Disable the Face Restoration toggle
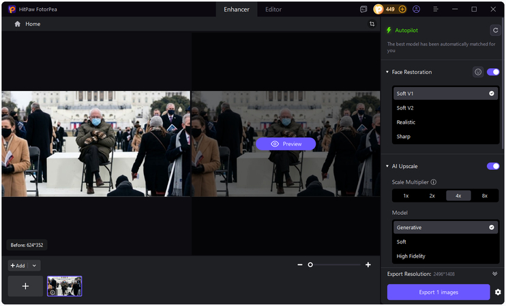The height and width of the screenshot is (306, 506). [493, 72]
